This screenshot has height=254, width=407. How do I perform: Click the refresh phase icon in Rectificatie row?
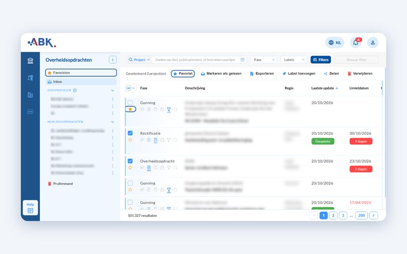176,140
